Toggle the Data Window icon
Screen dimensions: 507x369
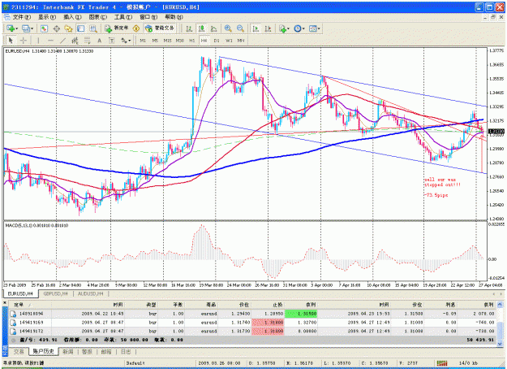point(57,28)
